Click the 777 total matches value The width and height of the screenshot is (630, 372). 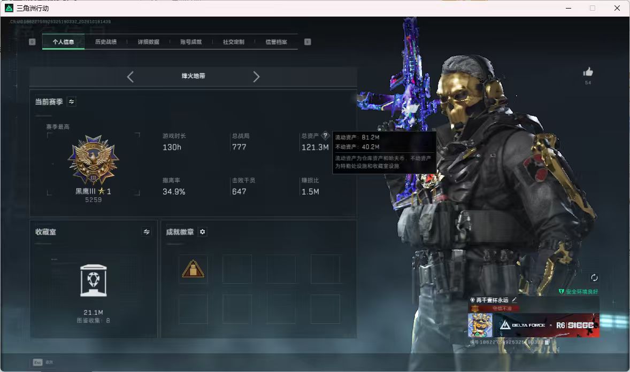[x=239, y=147]
